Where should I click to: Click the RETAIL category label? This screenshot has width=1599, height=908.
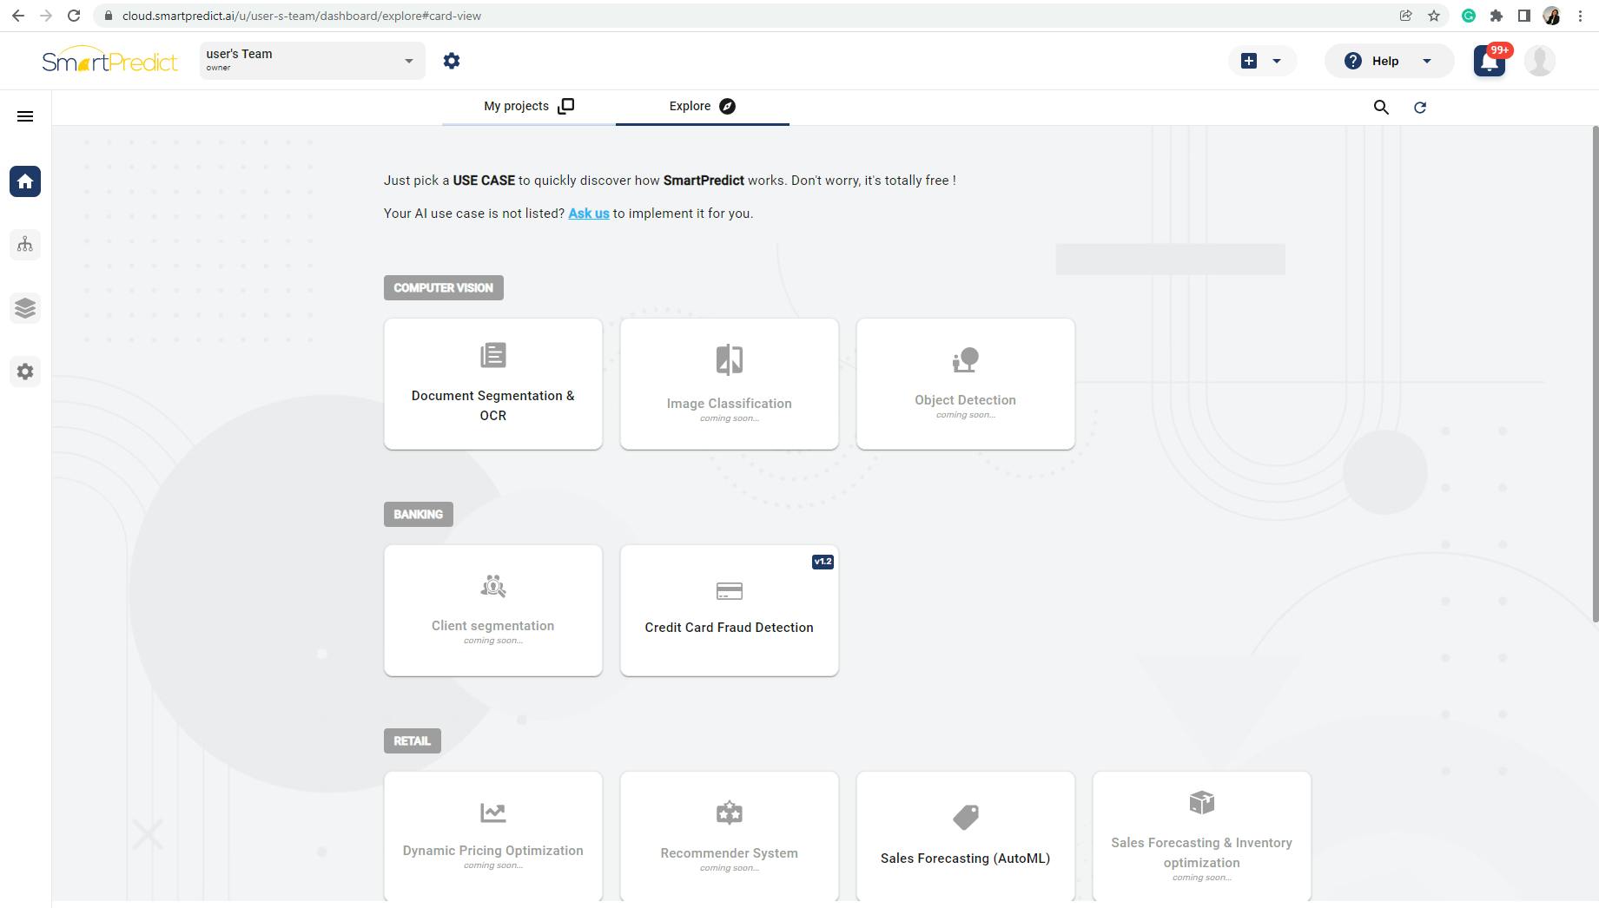pyautogui.click(x=413, y=741)
